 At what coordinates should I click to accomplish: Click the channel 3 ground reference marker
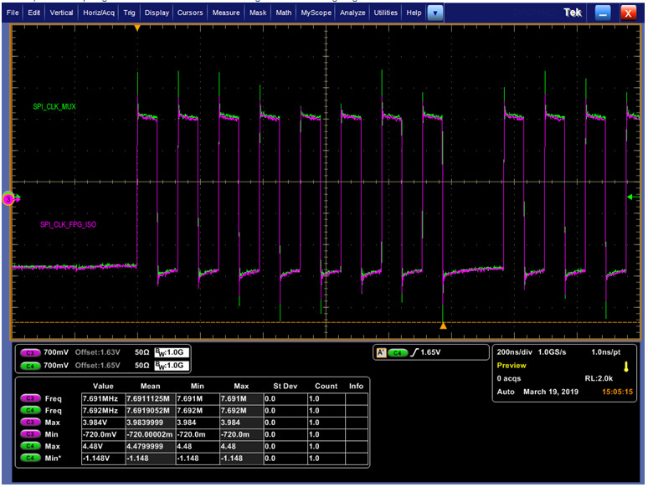click(9, 198)
